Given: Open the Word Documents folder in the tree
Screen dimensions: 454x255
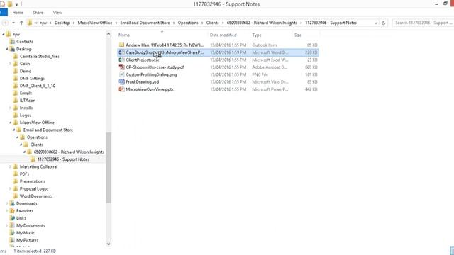Looking at the screenshot, I should tap(36, 196).
